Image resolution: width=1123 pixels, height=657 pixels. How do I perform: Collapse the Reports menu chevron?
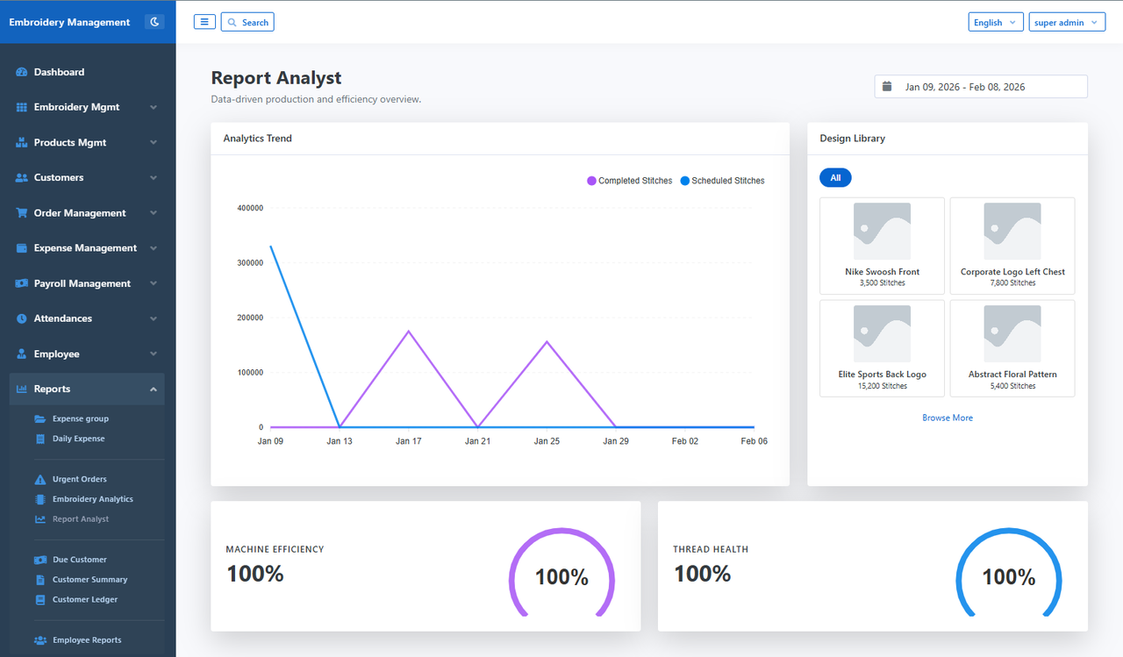154,389
